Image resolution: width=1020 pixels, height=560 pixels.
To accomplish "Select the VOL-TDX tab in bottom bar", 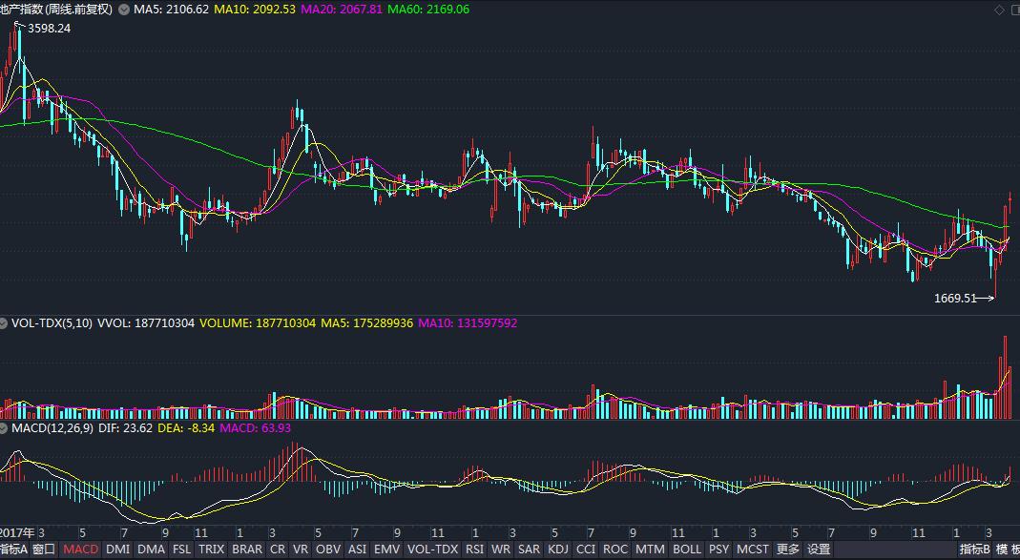I will pos(434,550).
